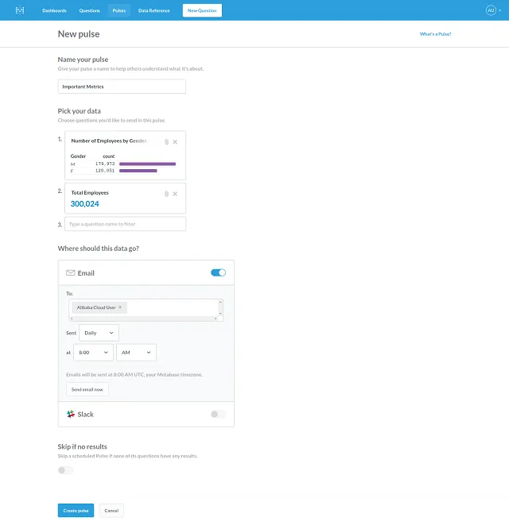Open the Sent Daily frequency dropdown
Viewport: 509px width, 525px height.
[x=99, y=333]
